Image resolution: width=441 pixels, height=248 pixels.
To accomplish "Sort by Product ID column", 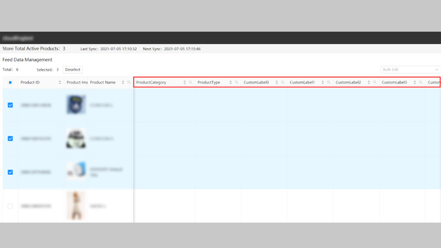I will [x=60, y=83].
